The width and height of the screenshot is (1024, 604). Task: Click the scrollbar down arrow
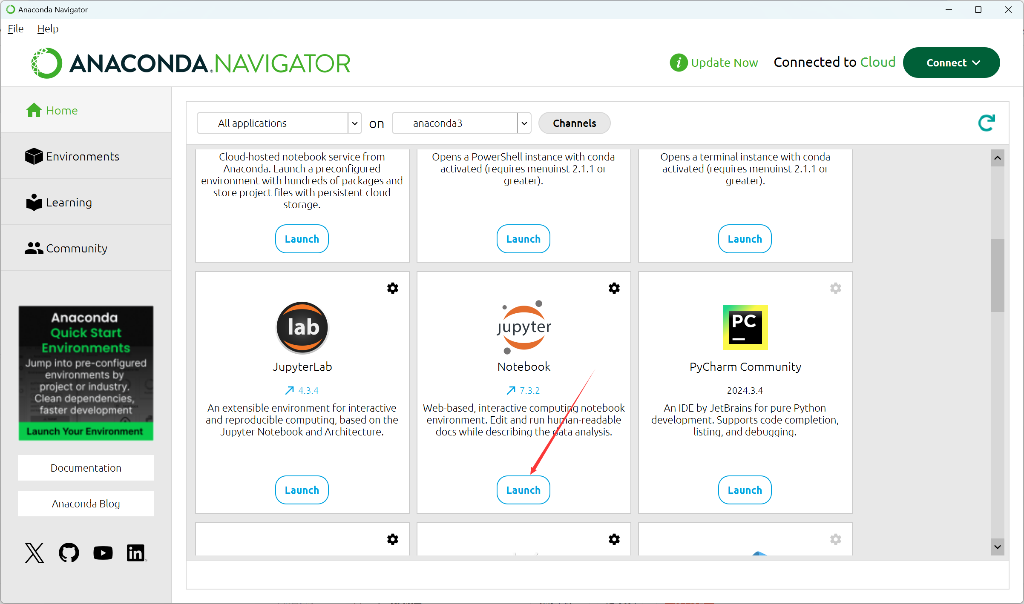pos(997,547)
